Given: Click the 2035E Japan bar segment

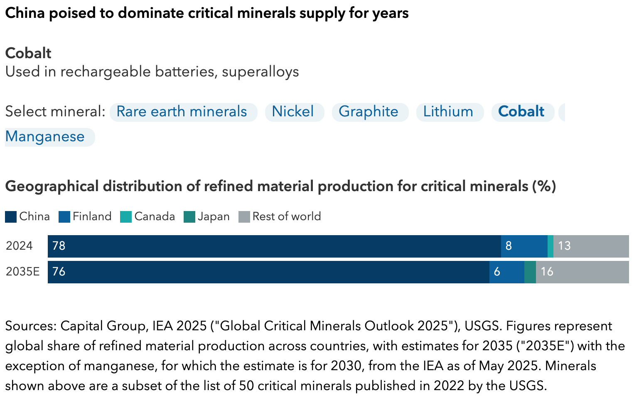Looking at the screenshot, I should 530,272.
